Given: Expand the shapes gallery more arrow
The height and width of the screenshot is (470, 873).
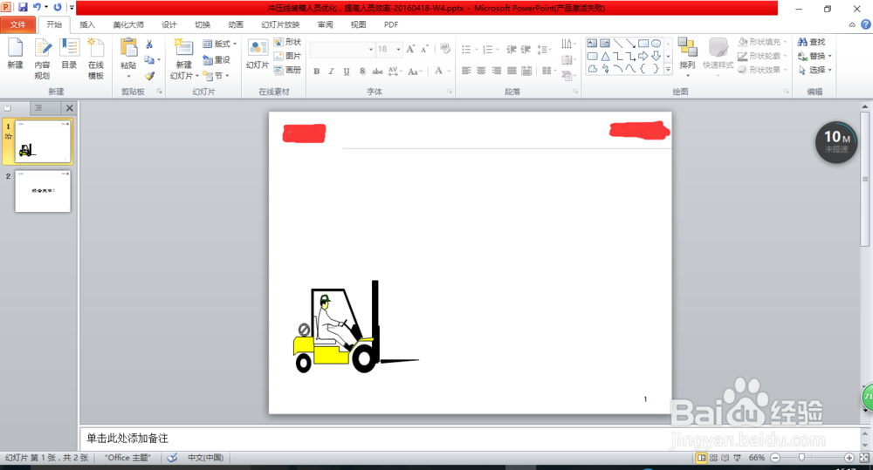Looking at the screenshot, I should click(669, 69).
